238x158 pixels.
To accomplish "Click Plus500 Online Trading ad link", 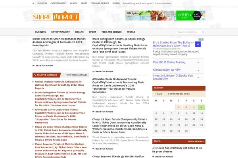I will (x=169, y=62).
